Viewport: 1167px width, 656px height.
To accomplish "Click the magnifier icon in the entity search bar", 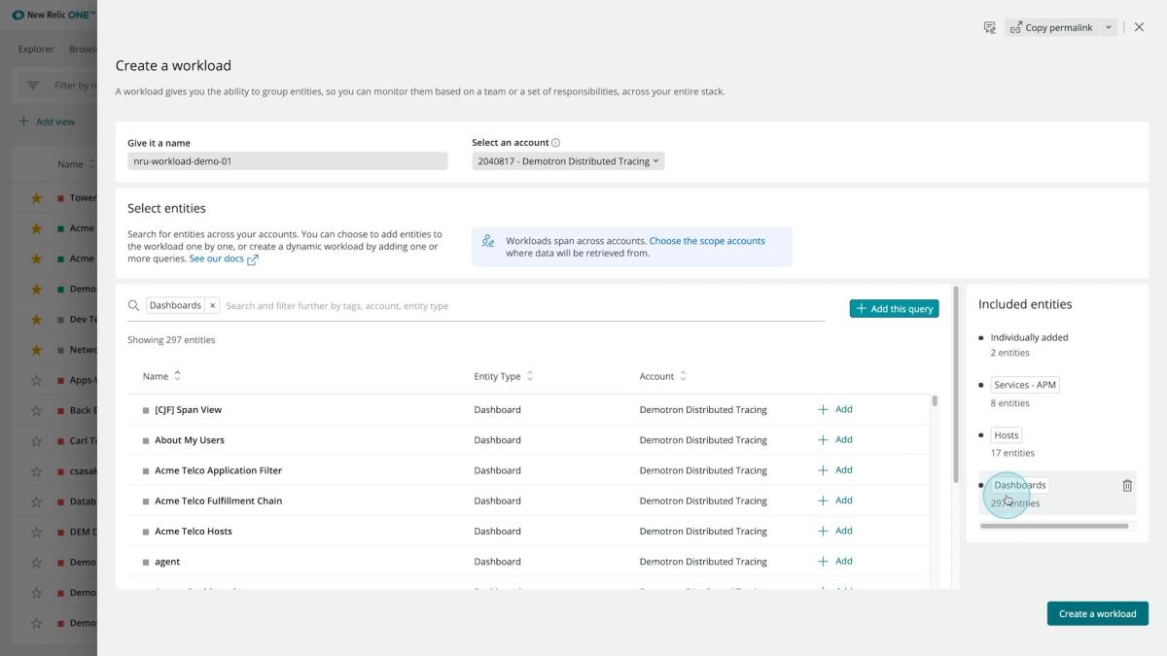I will (x=134, y=305).
